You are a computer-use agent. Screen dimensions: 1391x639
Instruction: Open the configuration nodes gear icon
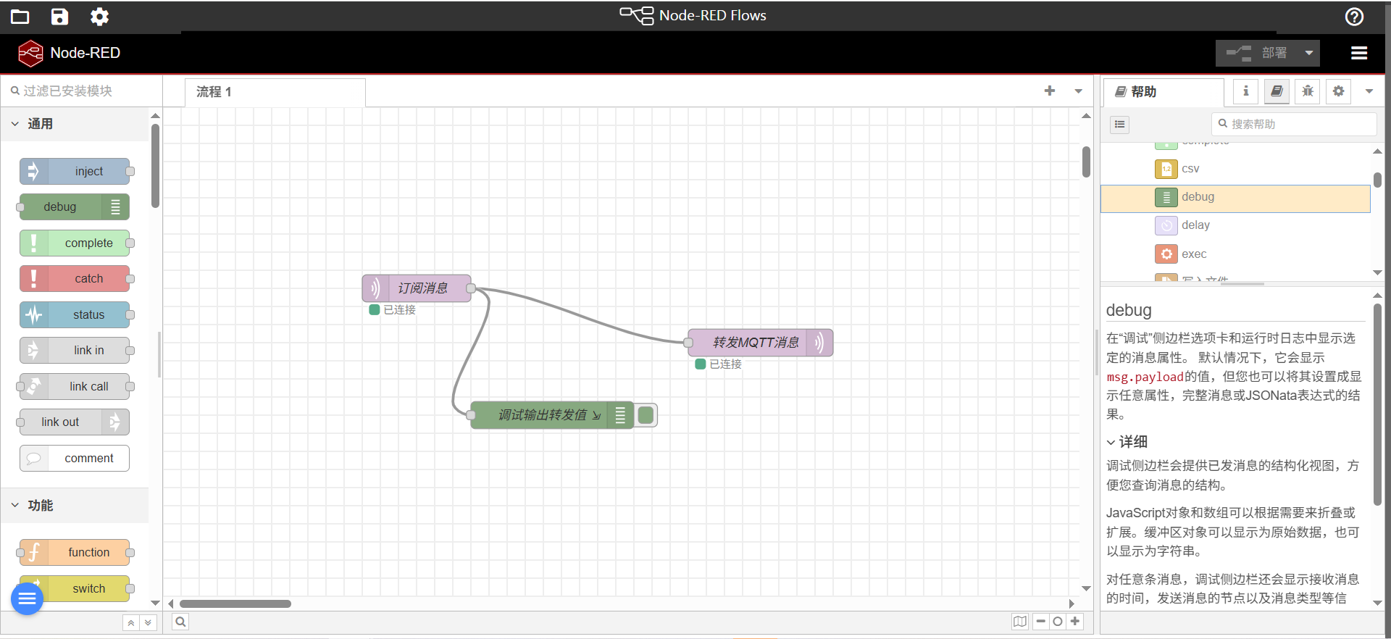[x=1338, y=91]
